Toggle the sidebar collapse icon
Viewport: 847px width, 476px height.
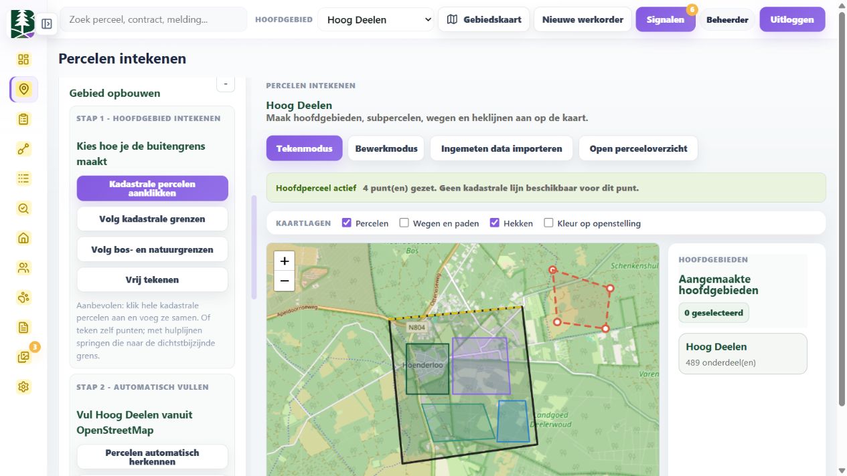[x=47, y=24]
